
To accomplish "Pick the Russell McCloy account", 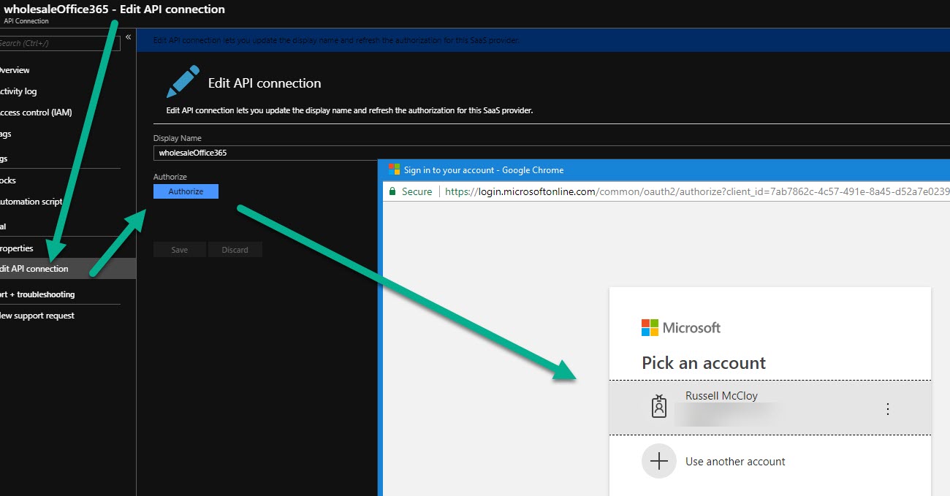I will click(770, 408).
